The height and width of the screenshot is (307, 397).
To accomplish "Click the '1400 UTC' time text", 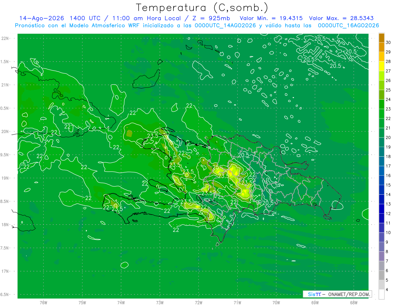I will click(85, 18).
